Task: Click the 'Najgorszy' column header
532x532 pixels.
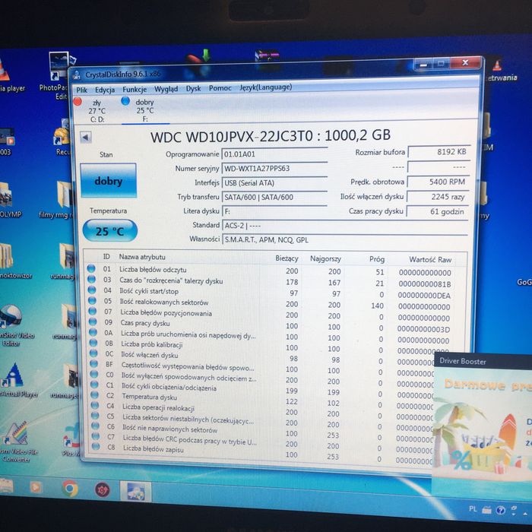Action: pyautogui.click(x=325, y=258)
